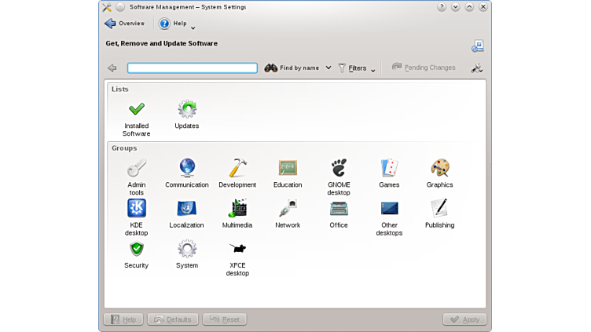This screenshot has width=591, height=332.
Task: Click the Help toolbar button
Action: point(173,24)
